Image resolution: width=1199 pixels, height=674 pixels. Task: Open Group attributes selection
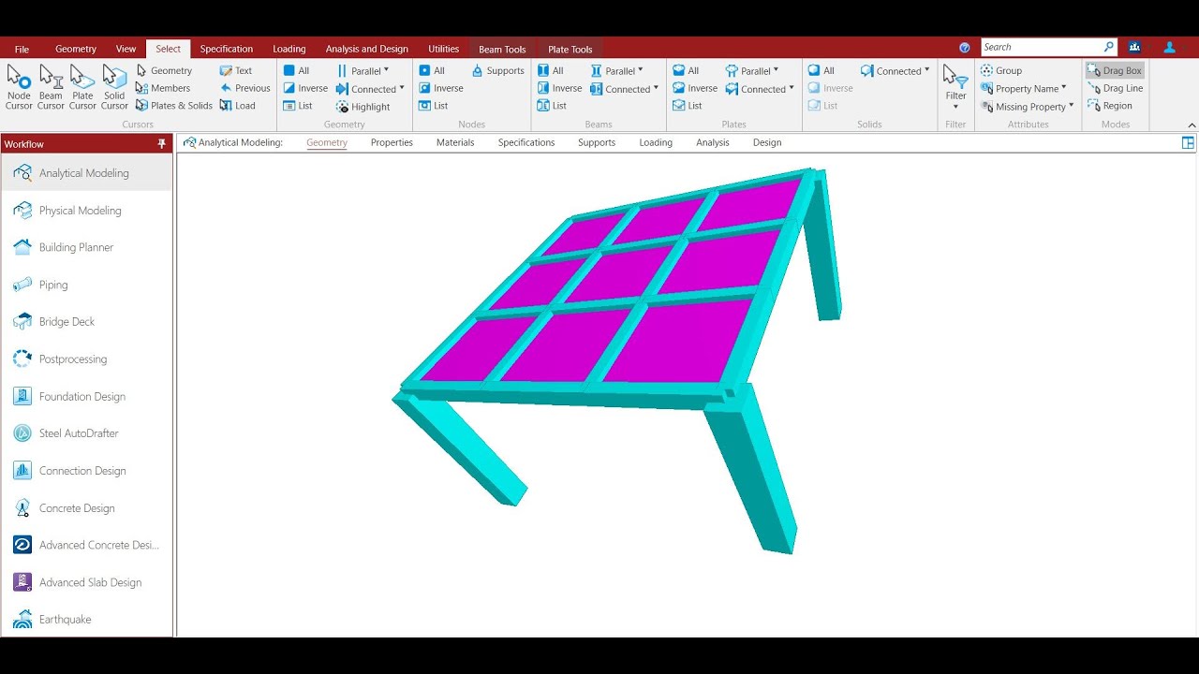click(1000, 70)
